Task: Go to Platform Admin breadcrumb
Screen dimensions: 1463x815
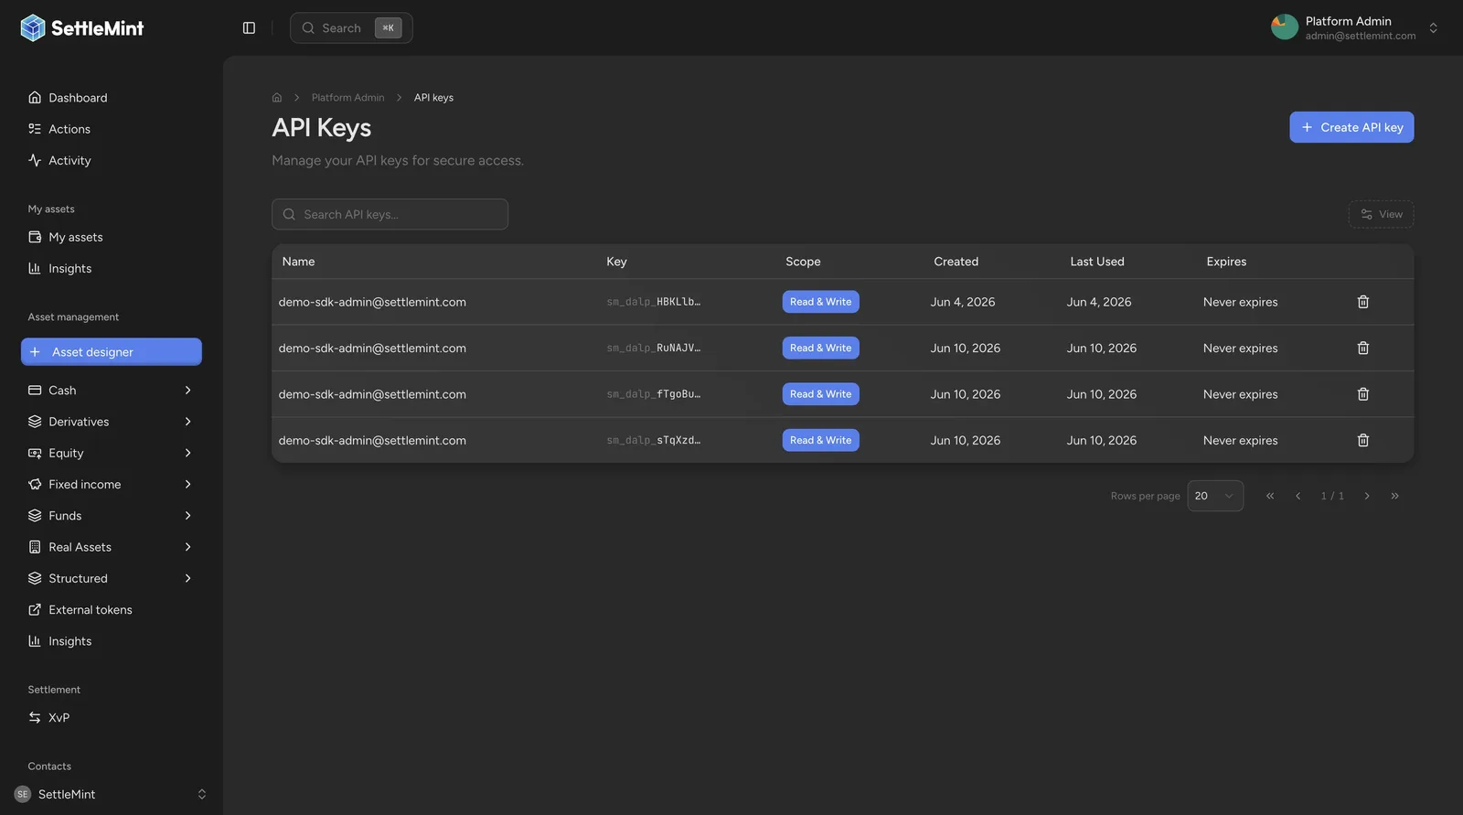Action: click(x=347, y=98)
